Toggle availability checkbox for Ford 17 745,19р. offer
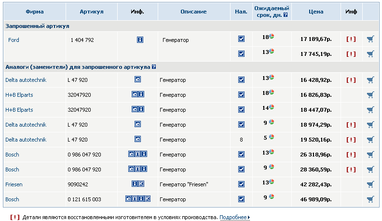 pos(241,54)
